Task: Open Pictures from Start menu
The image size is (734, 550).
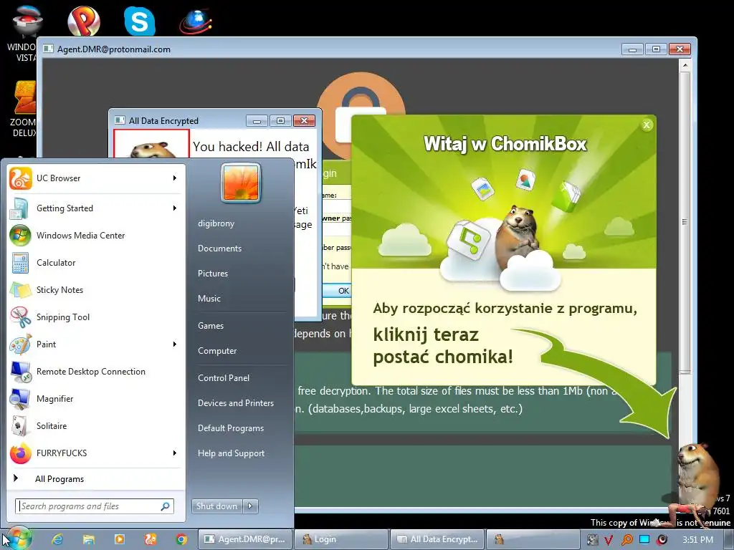Action: click(x=212, y=274)
